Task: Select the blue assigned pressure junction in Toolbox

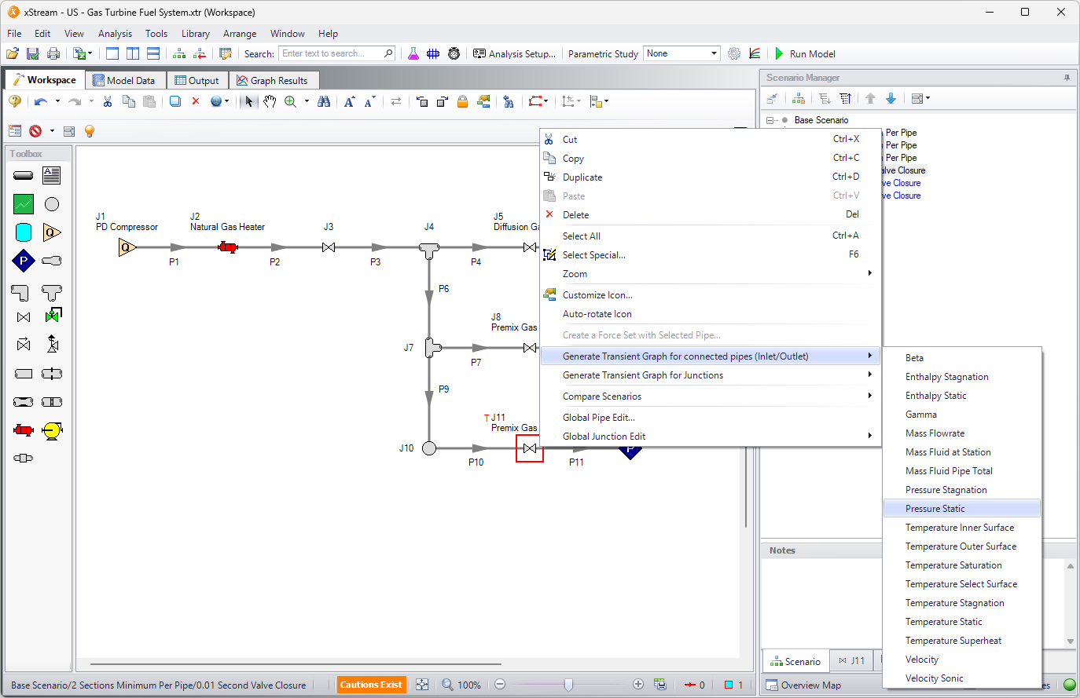Action: 24,261
